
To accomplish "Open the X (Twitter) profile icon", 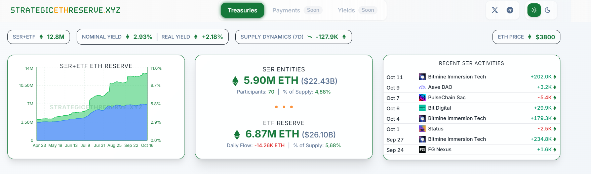I will point(495,10).
